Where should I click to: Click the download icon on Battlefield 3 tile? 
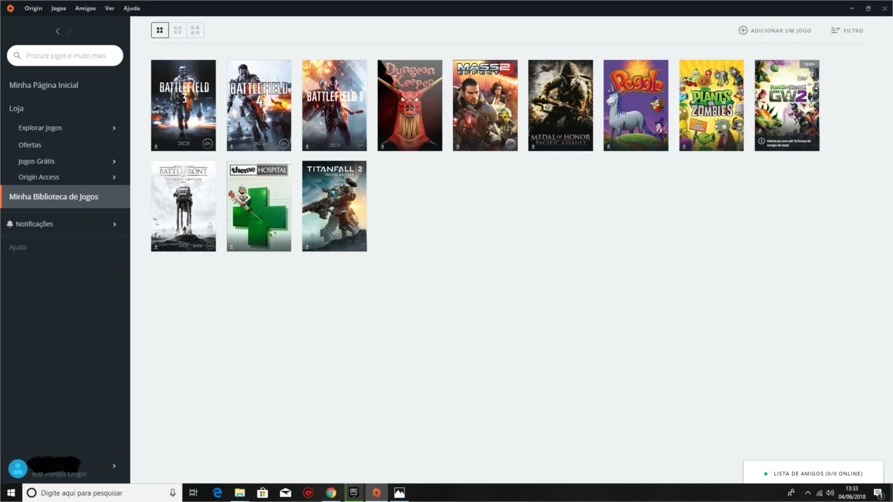tap(156, 146)
